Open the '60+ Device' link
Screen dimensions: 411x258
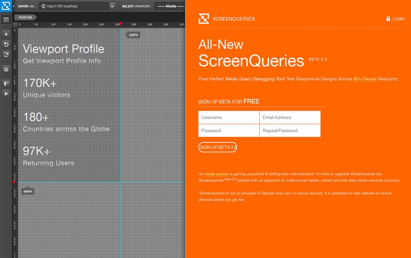click(x=364, y=79)
